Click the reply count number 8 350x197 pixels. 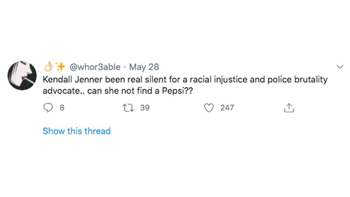tap(62, 107)
